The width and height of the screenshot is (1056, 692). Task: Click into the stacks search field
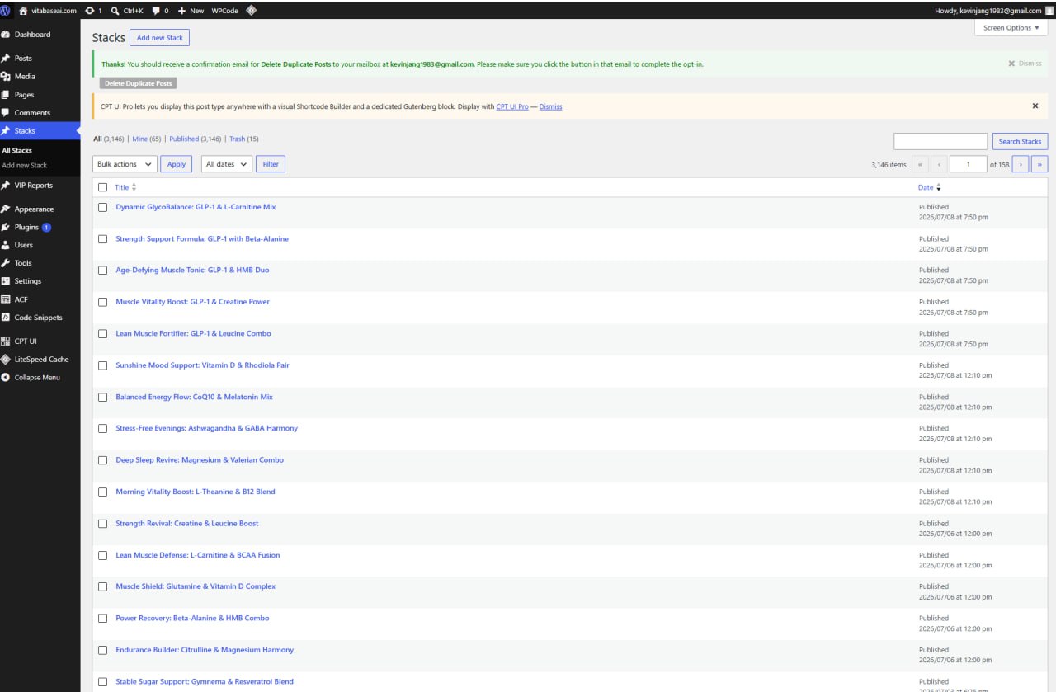tap(940, 142)
